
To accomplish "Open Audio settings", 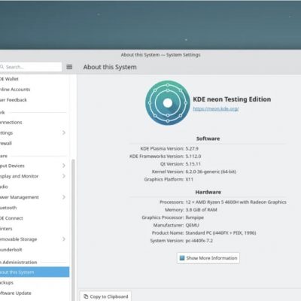I will [x=35, y=187].
